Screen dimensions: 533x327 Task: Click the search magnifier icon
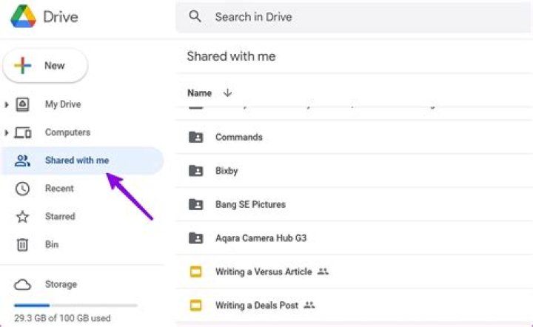tap(195, 16)
